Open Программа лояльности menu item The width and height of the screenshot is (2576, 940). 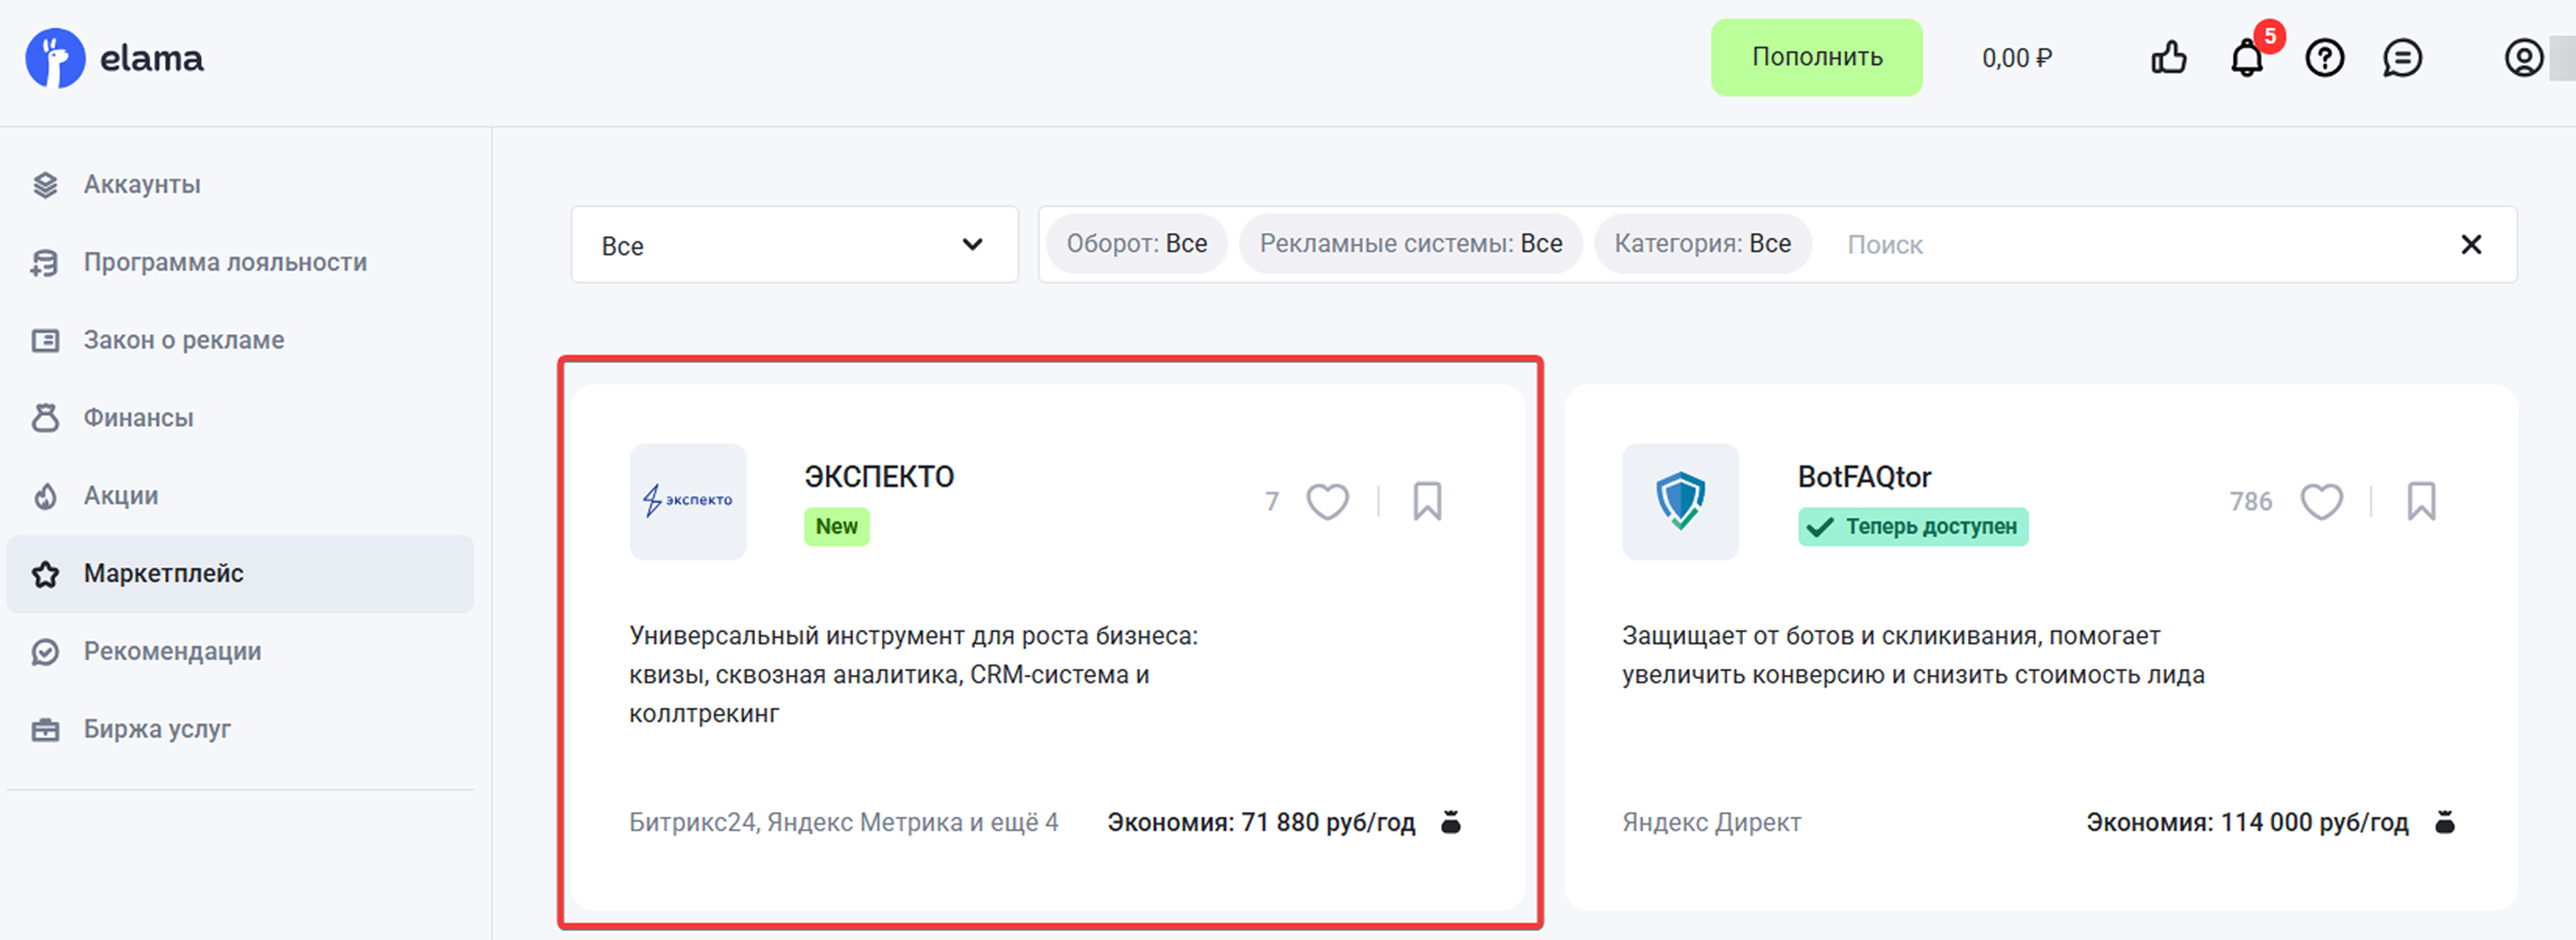(x=224, y=263)
